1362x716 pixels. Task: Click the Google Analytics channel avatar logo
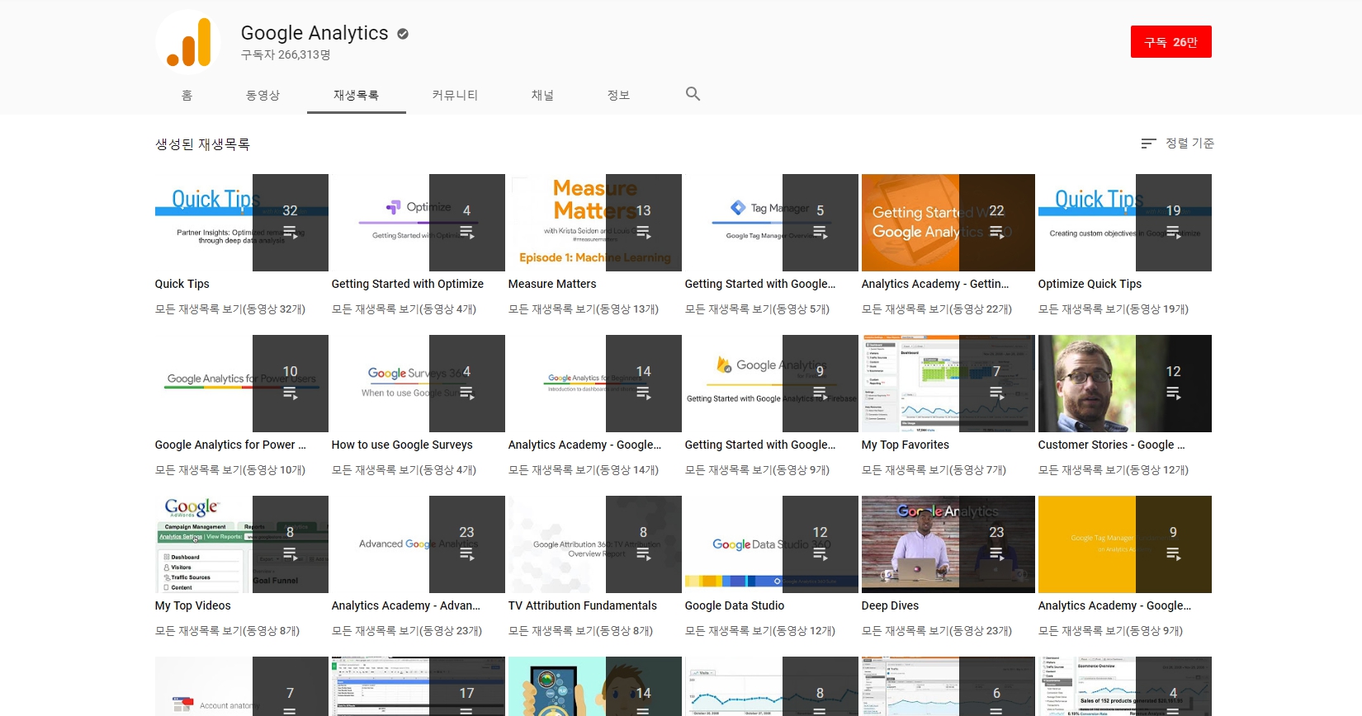click(188, 42)
